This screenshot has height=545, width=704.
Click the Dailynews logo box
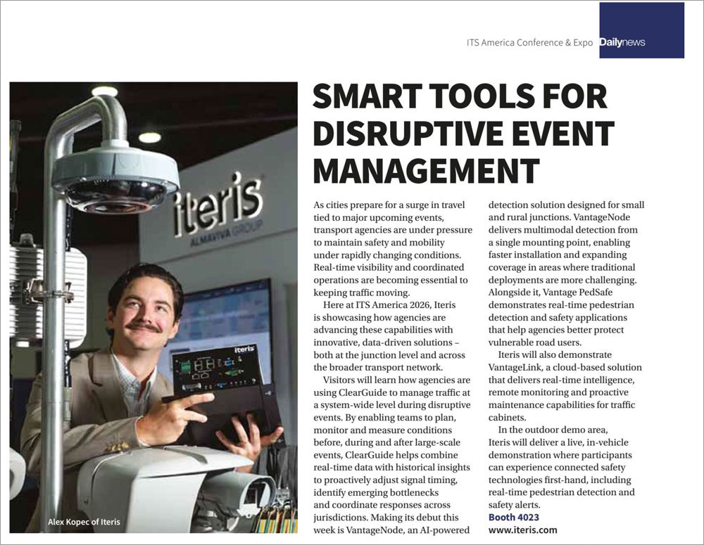(641, 30)
